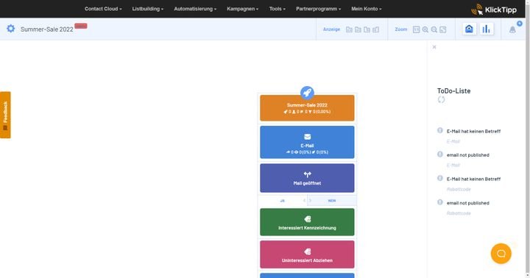Click the Interessiert Kennzeichnung block label
This screenshot has height=278, width=530.
pyautogui.click(x=307, y=228)
